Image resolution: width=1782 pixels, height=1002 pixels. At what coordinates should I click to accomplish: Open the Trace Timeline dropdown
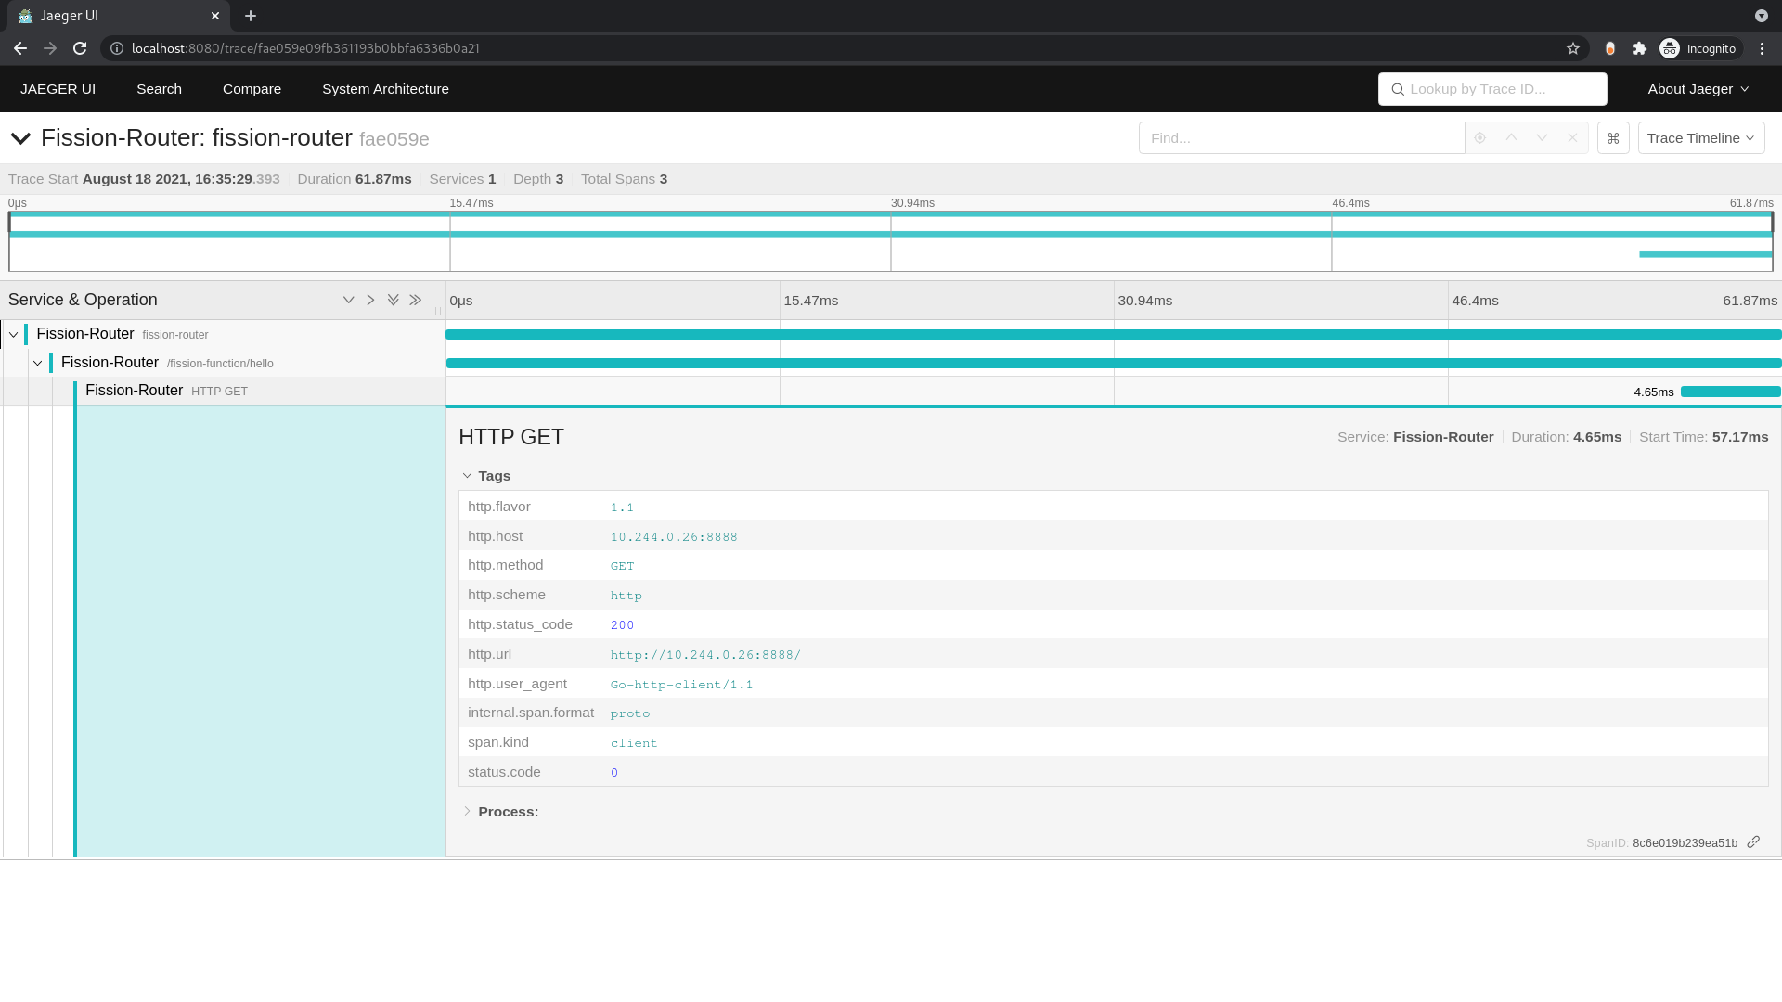[1700, 137]
